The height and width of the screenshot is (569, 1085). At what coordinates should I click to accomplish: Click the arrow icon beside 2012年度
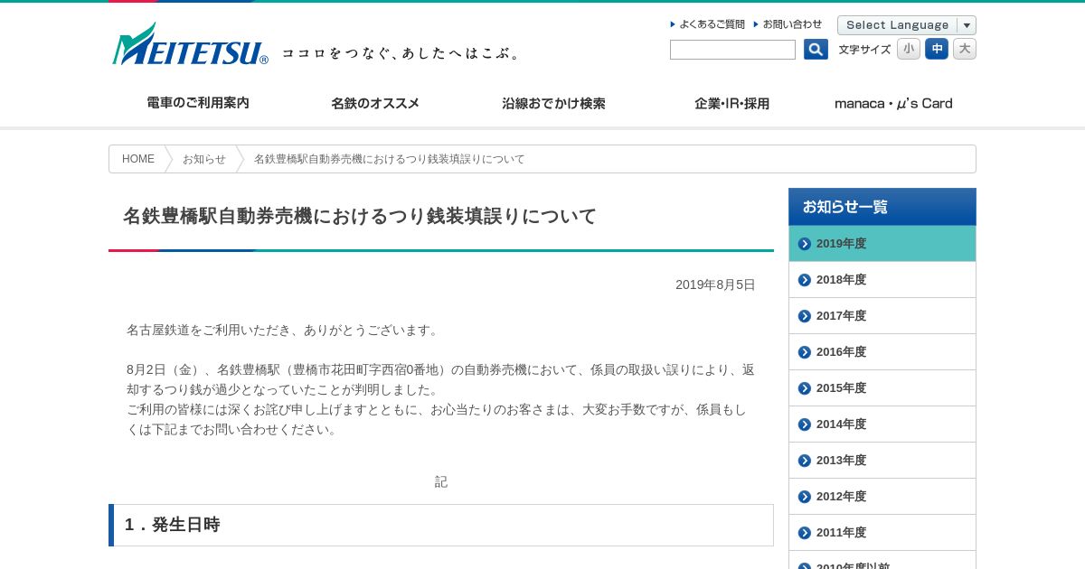pyautogui.click(x=805, y=497)
